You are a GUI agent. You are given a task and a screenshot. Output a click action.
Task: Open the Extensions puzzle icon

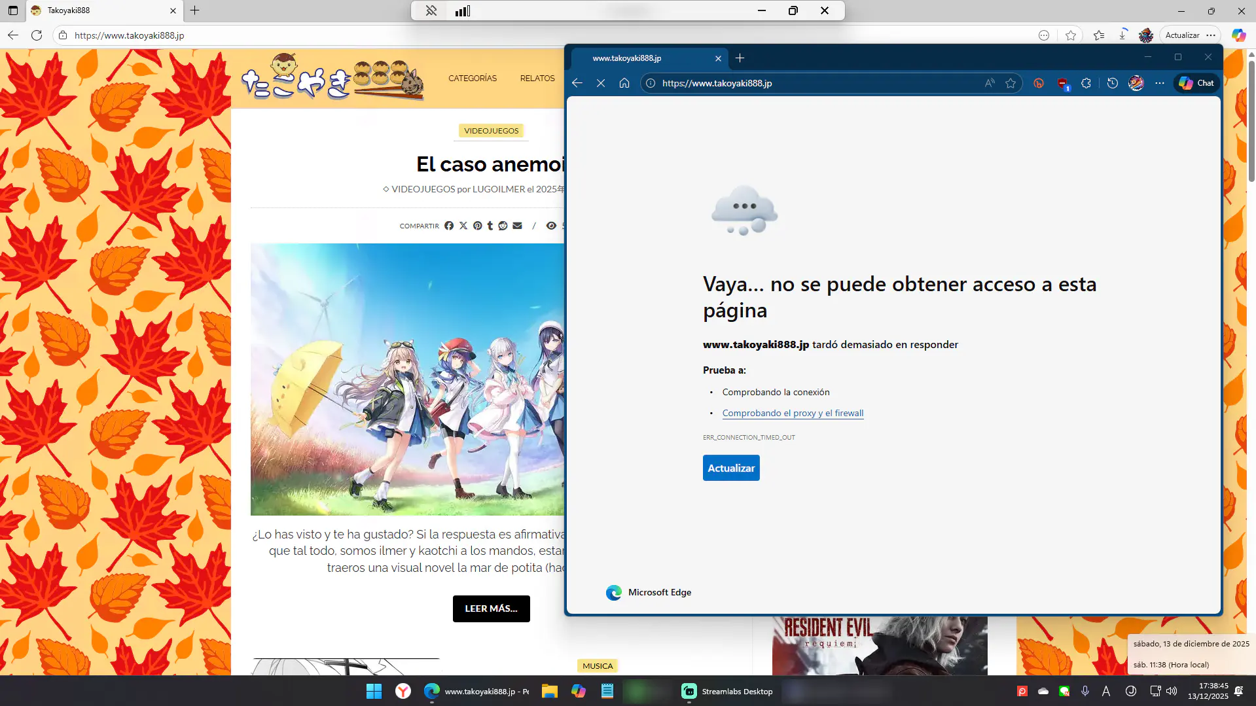pos(1086,83)
